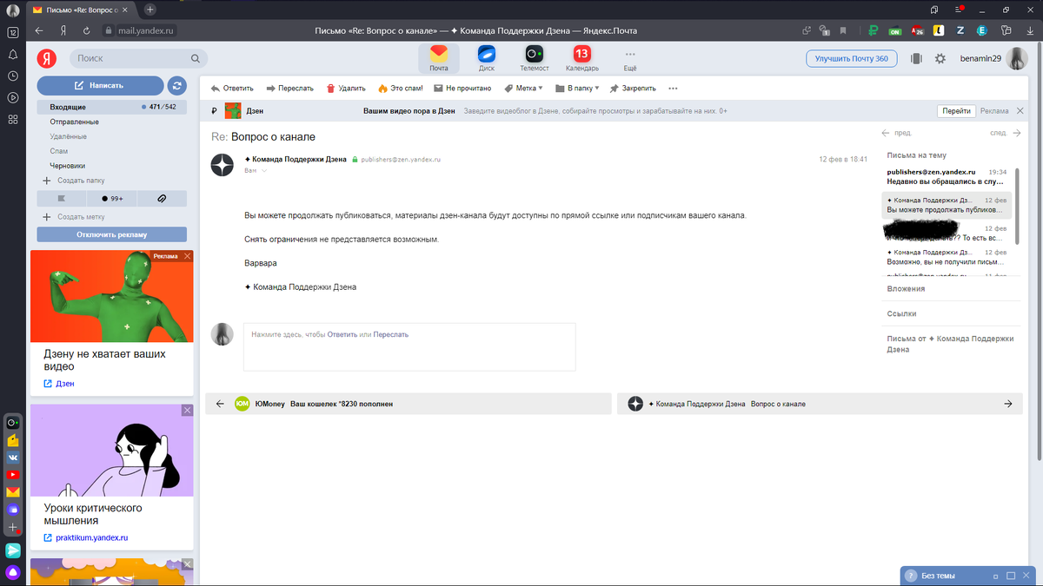Open the Метка dropdown

(x=523, y=88)
